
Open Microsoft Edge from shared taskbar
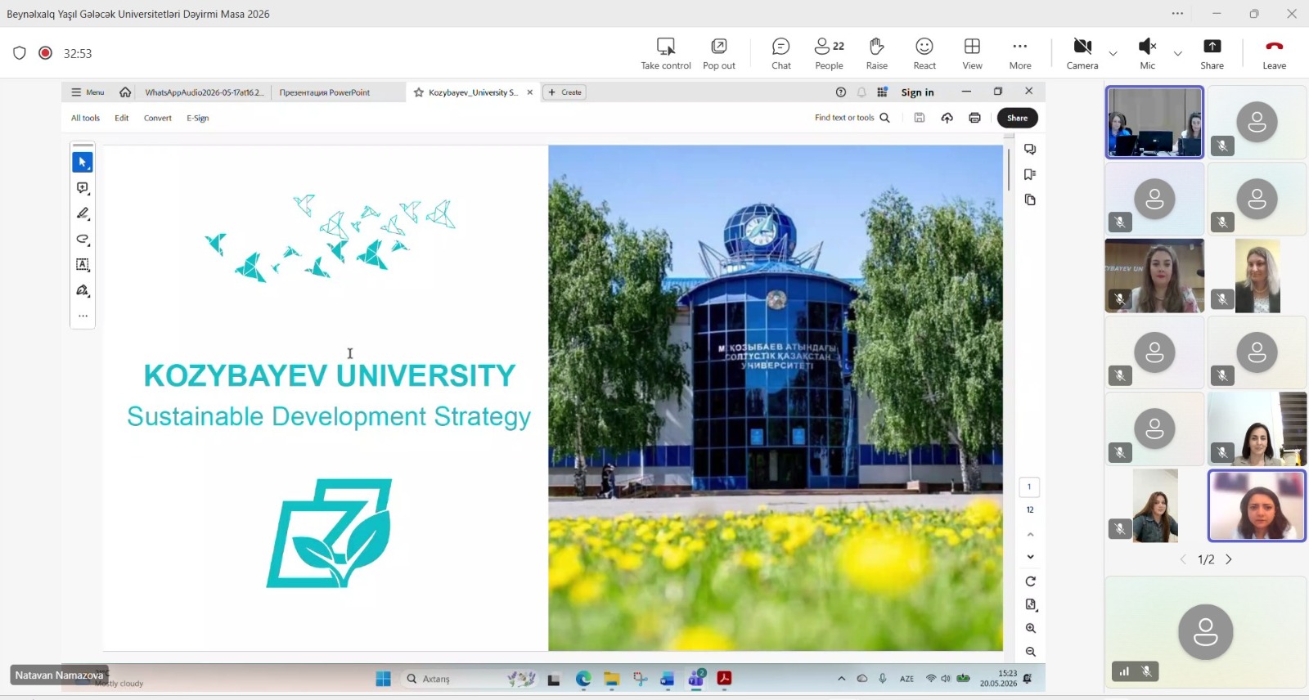583,679
